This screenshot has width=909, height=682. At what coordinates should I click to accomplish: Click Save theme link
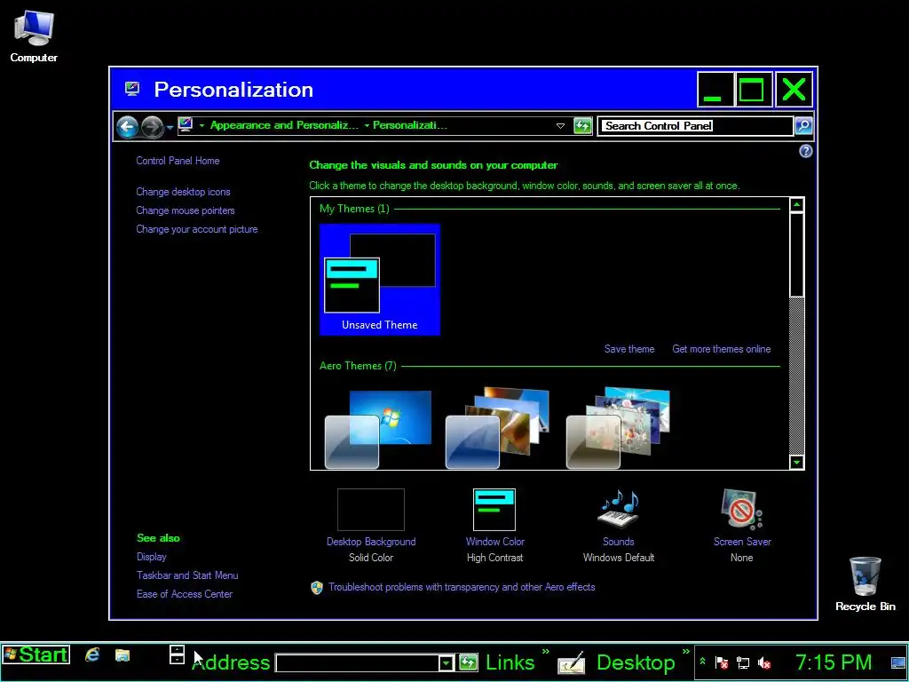629,349
